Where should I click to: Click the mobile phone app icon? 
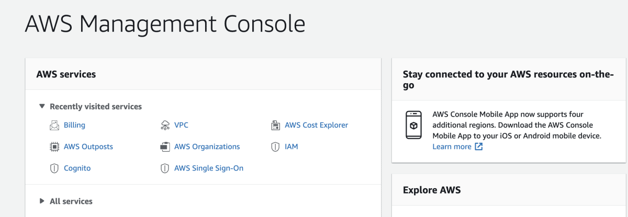click(x=413, y=124)
